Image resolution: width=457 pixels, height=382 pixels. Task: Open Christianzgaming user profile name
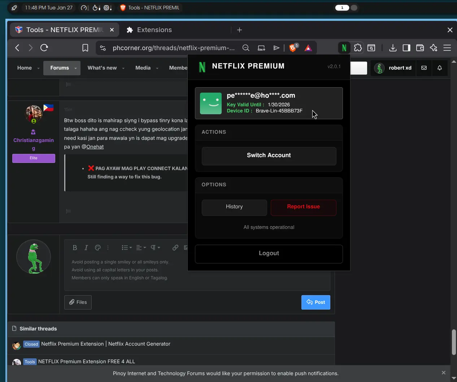[34, 144]
